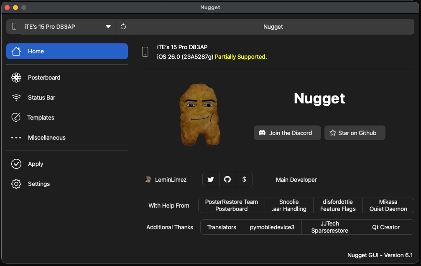Open LeminLimez's Twitter profile
Image resolution: width=421 pixels, height=266 pixels.
click(211, 179)
